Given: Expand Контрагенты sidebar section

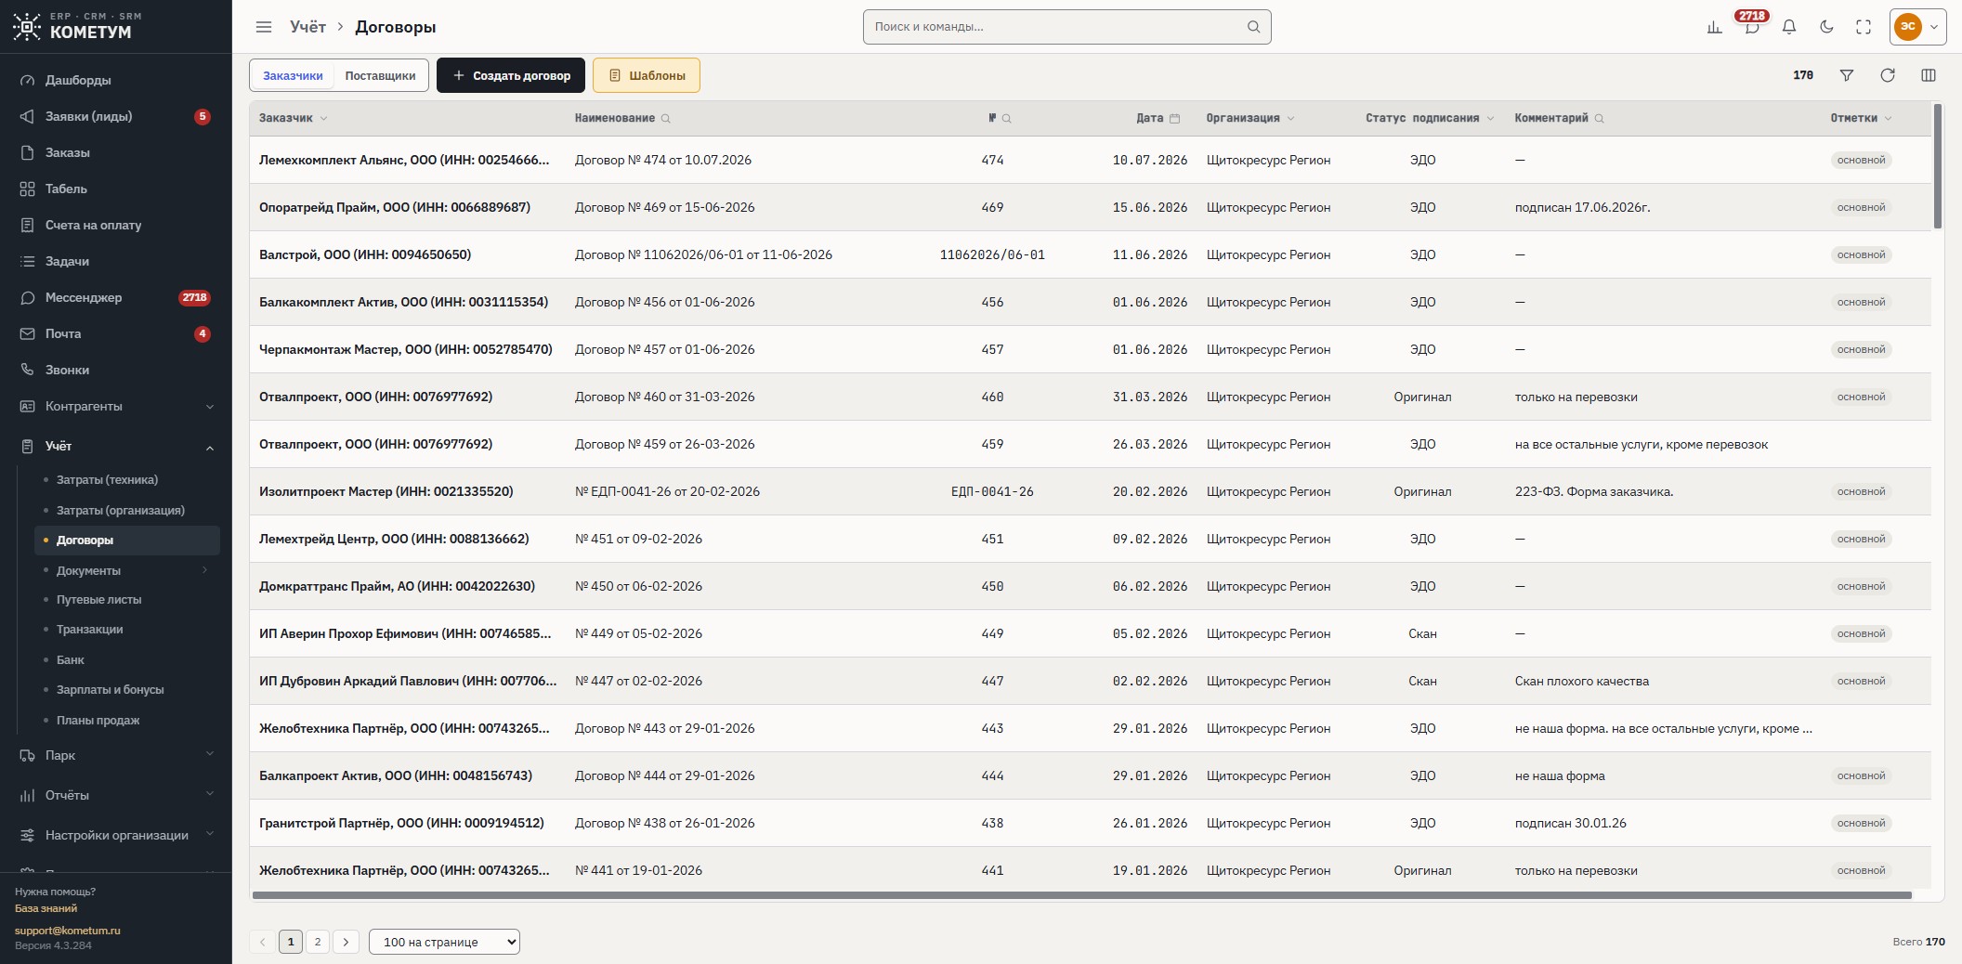Looking at the screenshot, I should [116, 406].
